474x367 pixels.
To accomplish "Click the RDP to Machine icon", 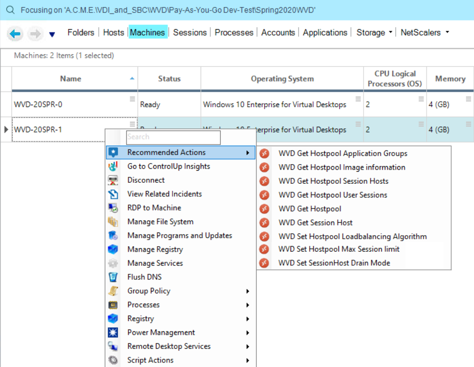I will [113, 208].
